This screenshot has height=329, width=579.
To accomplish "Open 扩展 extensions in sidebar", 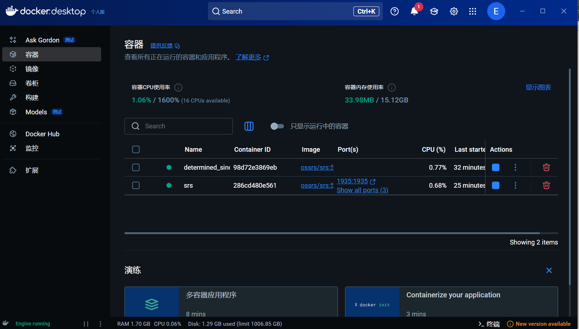I will [51, 170].
